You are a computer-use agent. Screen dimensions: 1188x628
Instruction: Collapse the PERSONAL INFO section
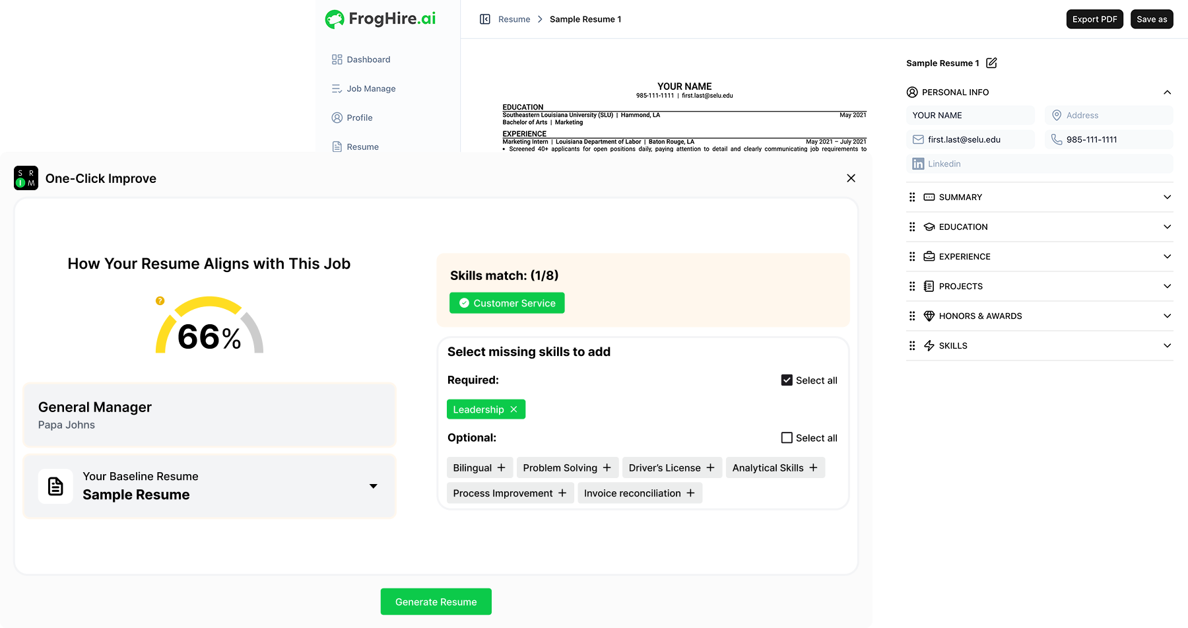pos(1168,92)
